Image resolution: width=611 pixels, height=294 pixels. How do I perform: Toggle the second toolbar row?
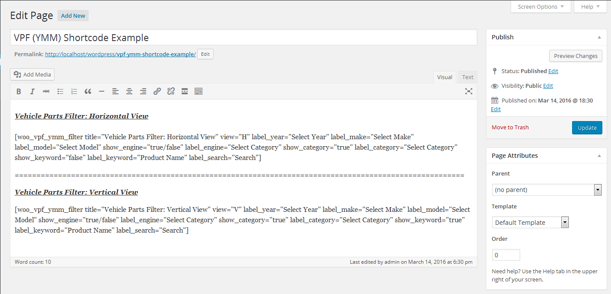[x=198, y=91]
